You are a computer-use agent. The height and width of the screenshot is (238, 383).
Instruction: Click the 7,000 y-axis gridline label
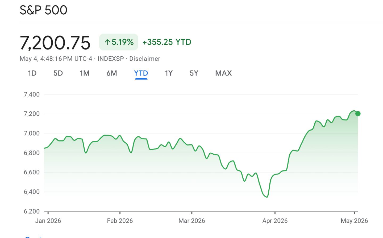pyautogui.click(x=32, y=133)
